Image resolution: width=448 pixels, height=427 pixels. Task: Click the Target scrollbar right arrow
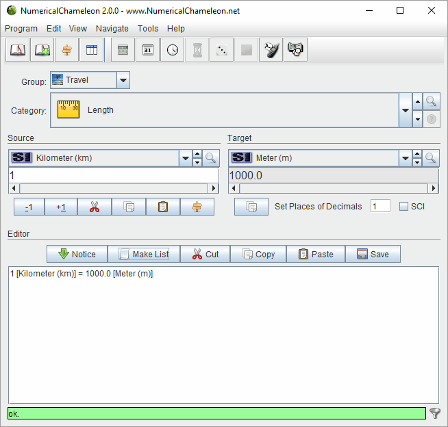click(434, 188)
